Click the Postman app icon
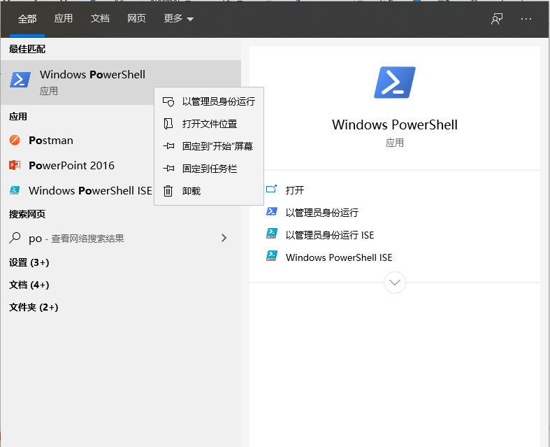 pos(15,141)
